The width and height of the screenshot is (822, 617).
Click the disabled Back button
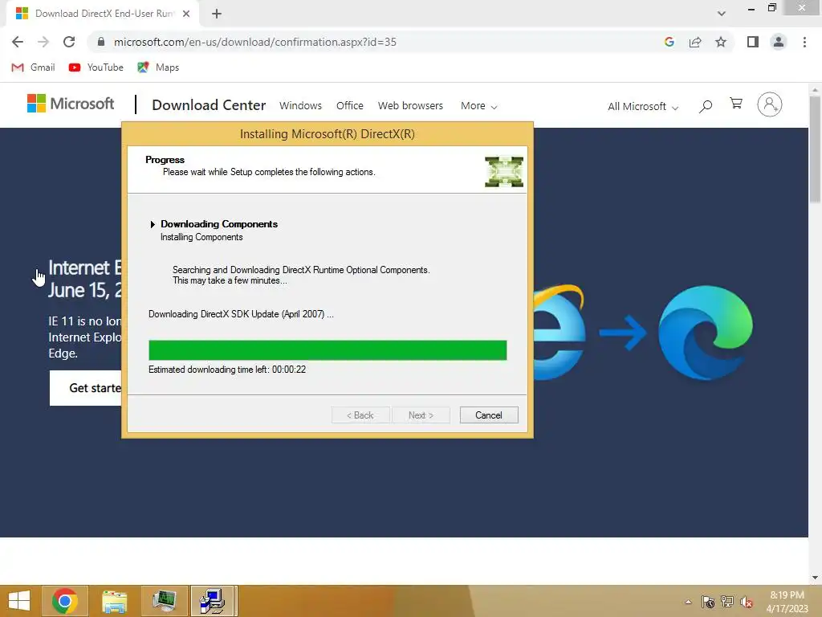(x=360, y=415)
